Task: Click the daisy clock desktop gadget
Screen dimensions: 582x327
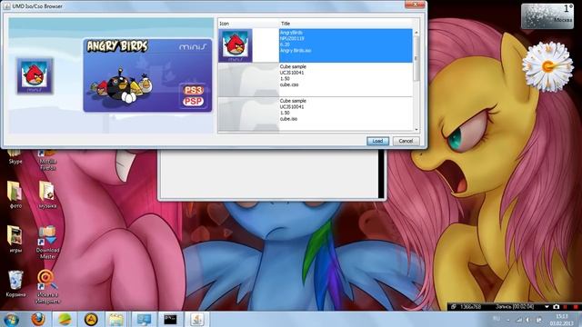Action: click(x=547, y=66)
